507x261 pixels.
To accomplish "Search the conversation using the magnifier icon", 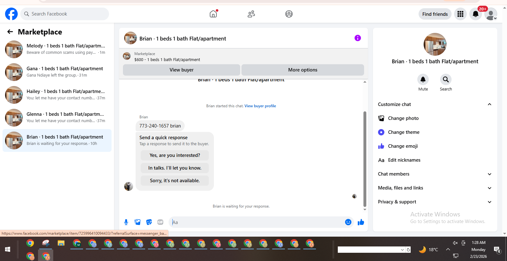I will coord(446,79).
